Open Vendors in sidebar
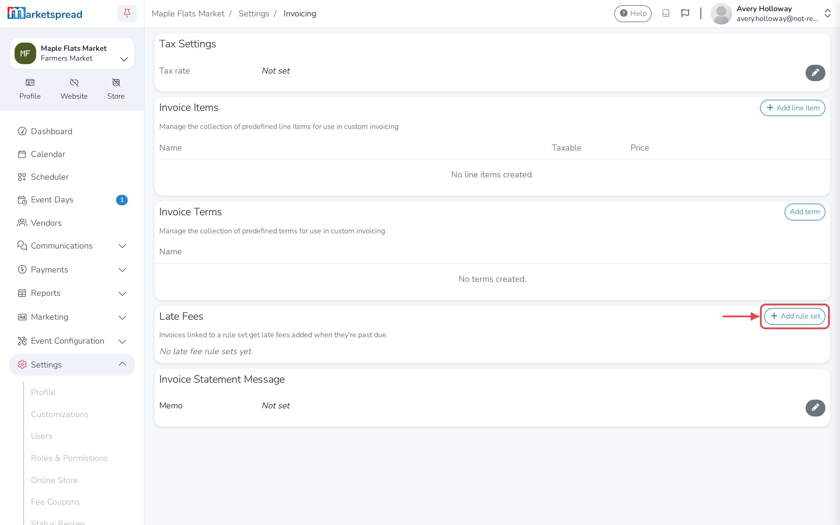The width and height of the screenshot is (840, 525). tap(72, 223)
